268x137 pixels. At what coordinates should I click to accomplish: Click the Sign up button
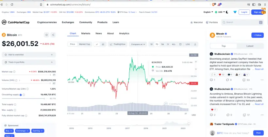tap(258, 12)
